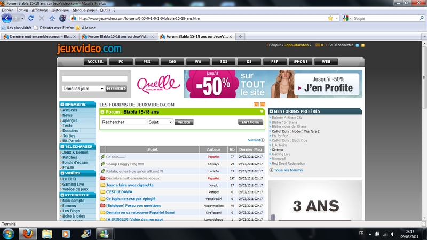
Task: Open new tab with the plus button
Action: pyautogui.click(x=240, y=36)
